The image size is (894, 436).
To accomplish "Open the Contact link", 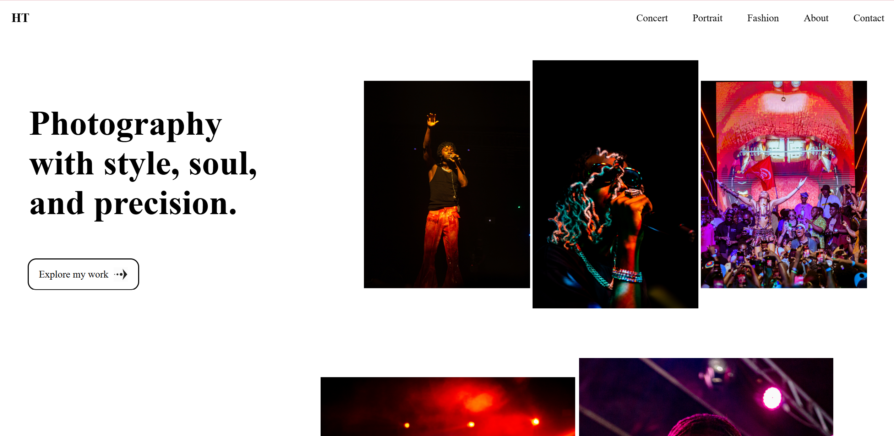I will coord(868,18).
